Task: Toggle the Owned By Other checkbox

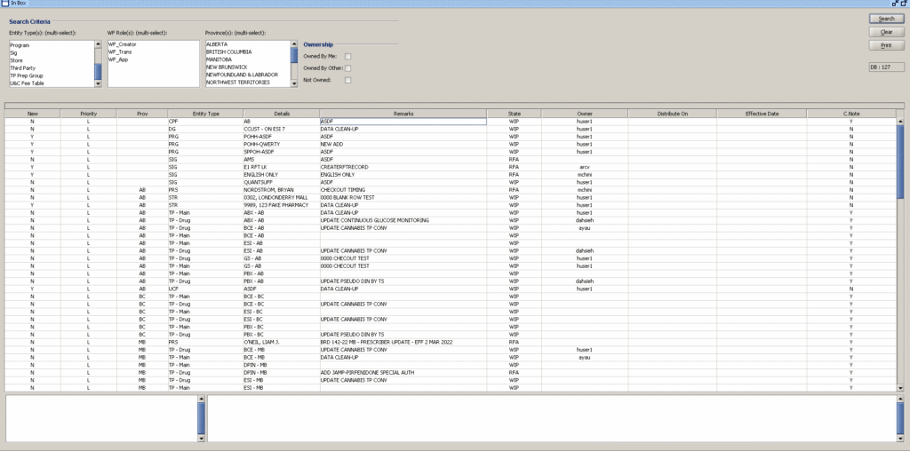Action: click(x=348, y=68)
